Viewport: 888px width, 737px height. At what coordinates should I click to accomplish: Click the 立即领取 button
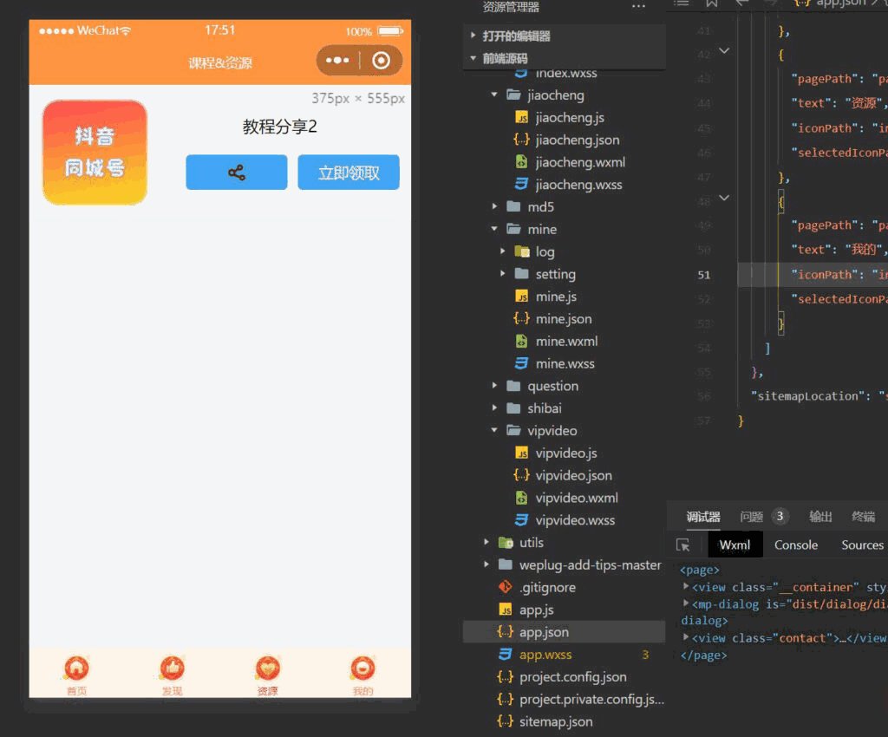point(349,173)
